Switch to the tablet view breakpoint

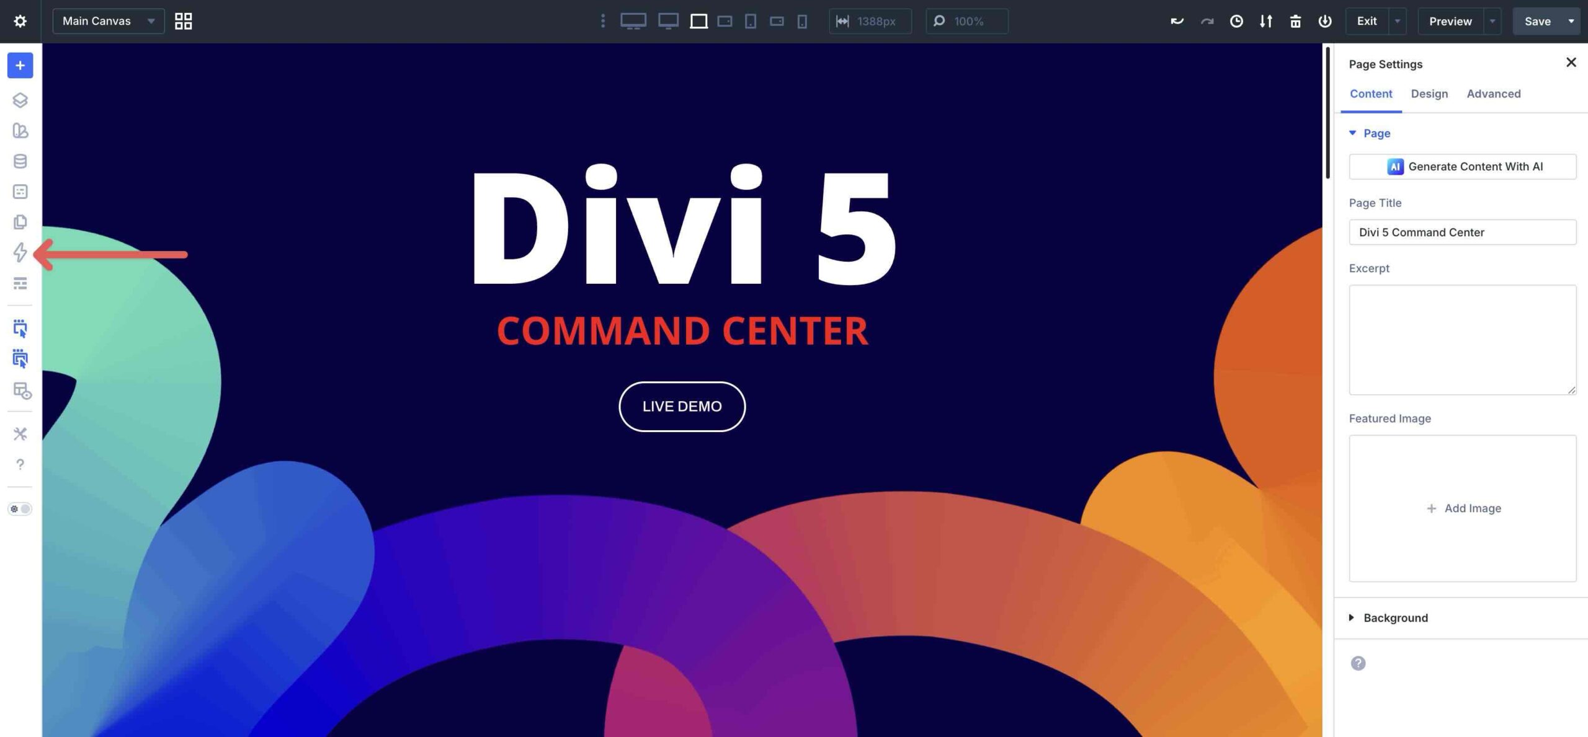(x=751, y=21)
